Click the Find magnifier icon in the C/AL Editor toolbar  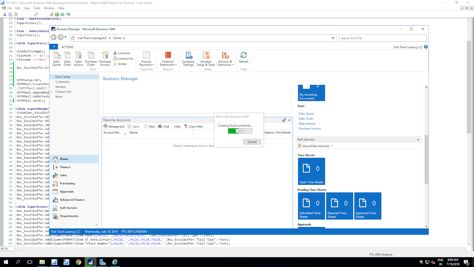(x=36, y=14)
